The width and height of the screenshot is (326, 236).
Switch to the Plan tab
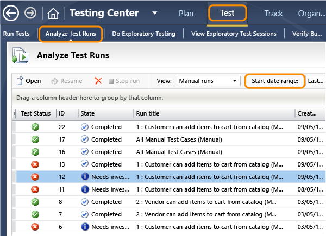pos(186,14)
